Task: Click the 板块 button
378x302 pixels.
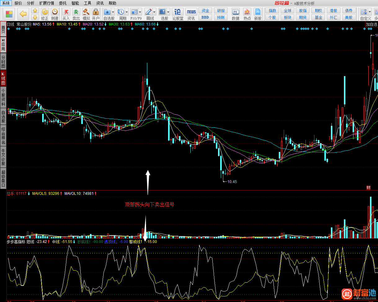Action: (x=288, y=17)
